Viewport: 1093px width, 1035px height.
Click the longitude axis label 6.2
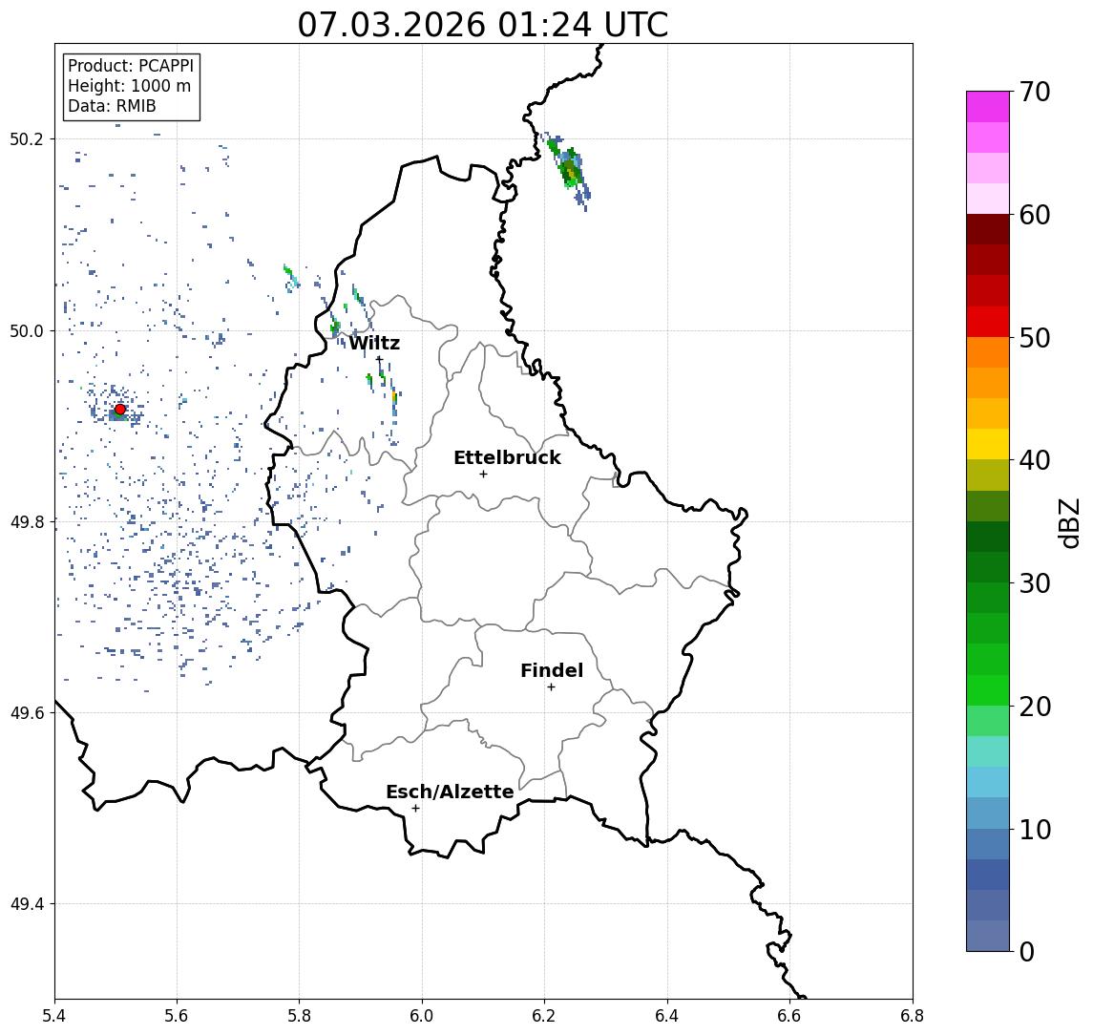(544, 1016)
